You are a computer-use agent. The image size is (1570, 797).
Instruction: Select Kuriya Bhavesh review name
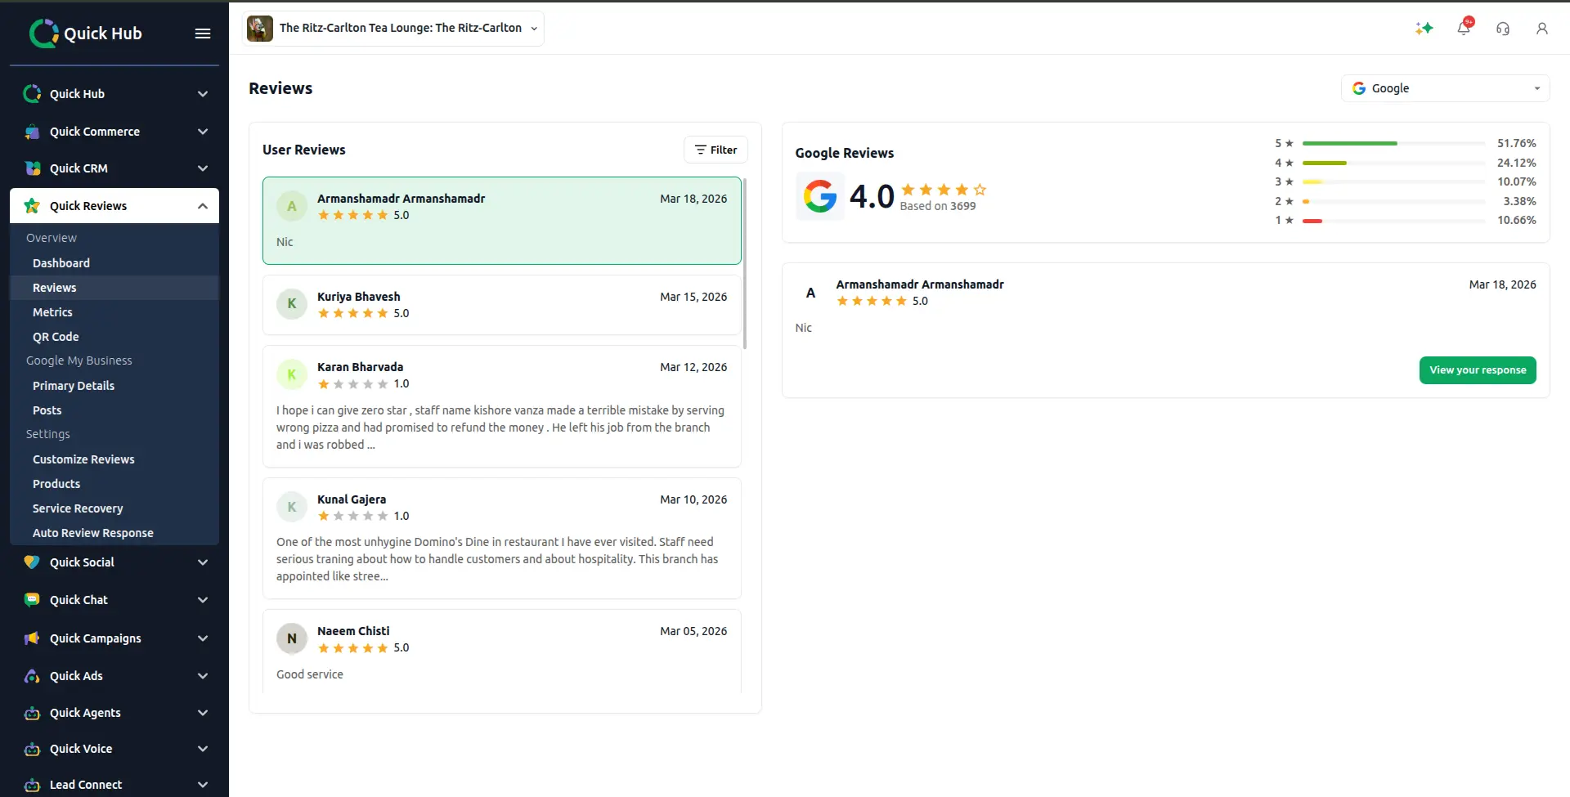[359, 297]
